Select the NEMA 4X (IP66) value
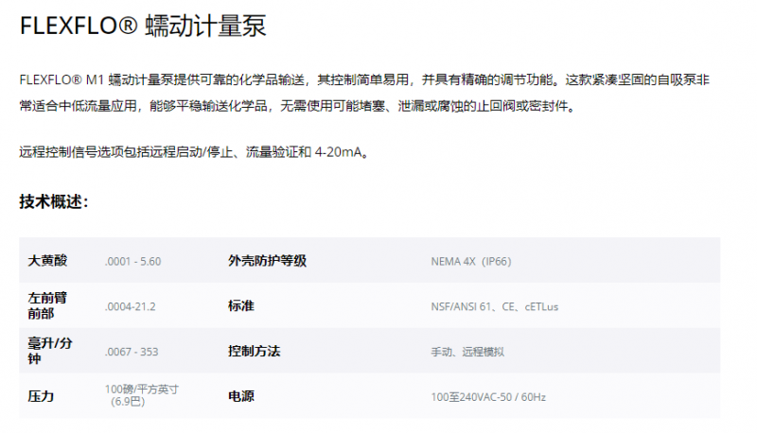 click(x=470, y=261)
